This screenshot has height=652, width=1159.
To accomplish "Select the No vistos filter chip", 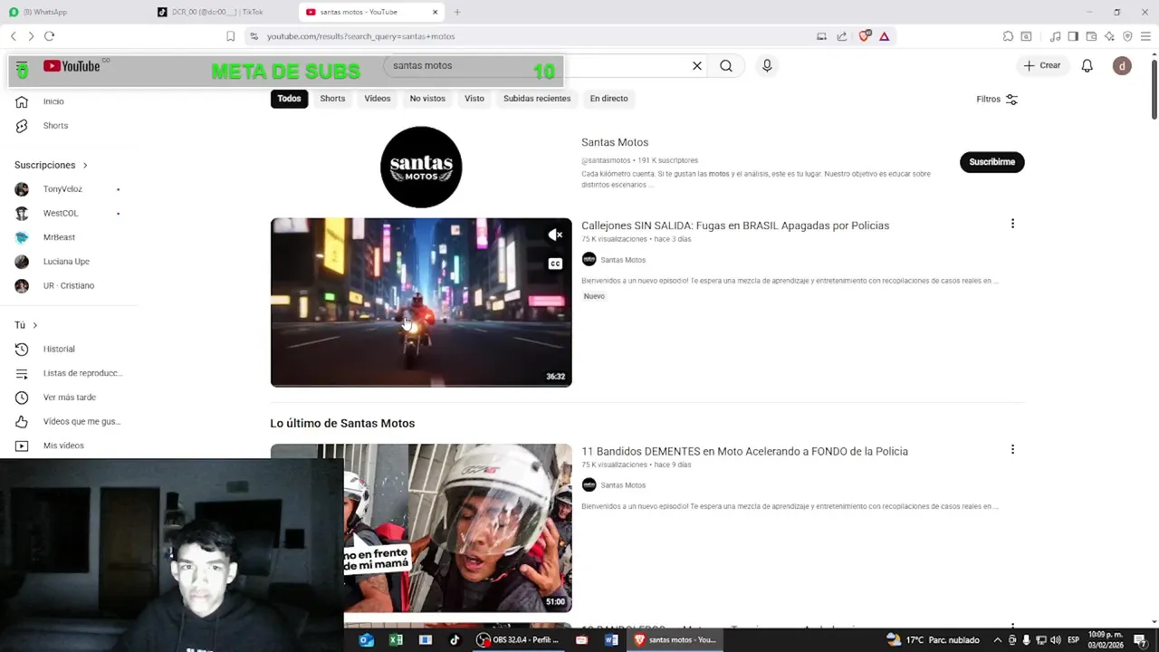I will tap(427, 99).
